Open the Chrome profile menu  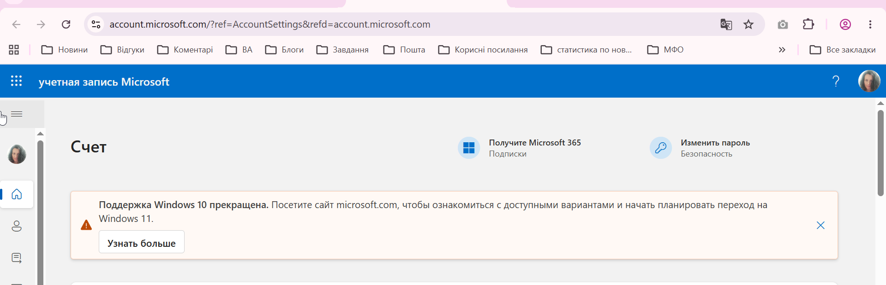click(x=845, y=24)
